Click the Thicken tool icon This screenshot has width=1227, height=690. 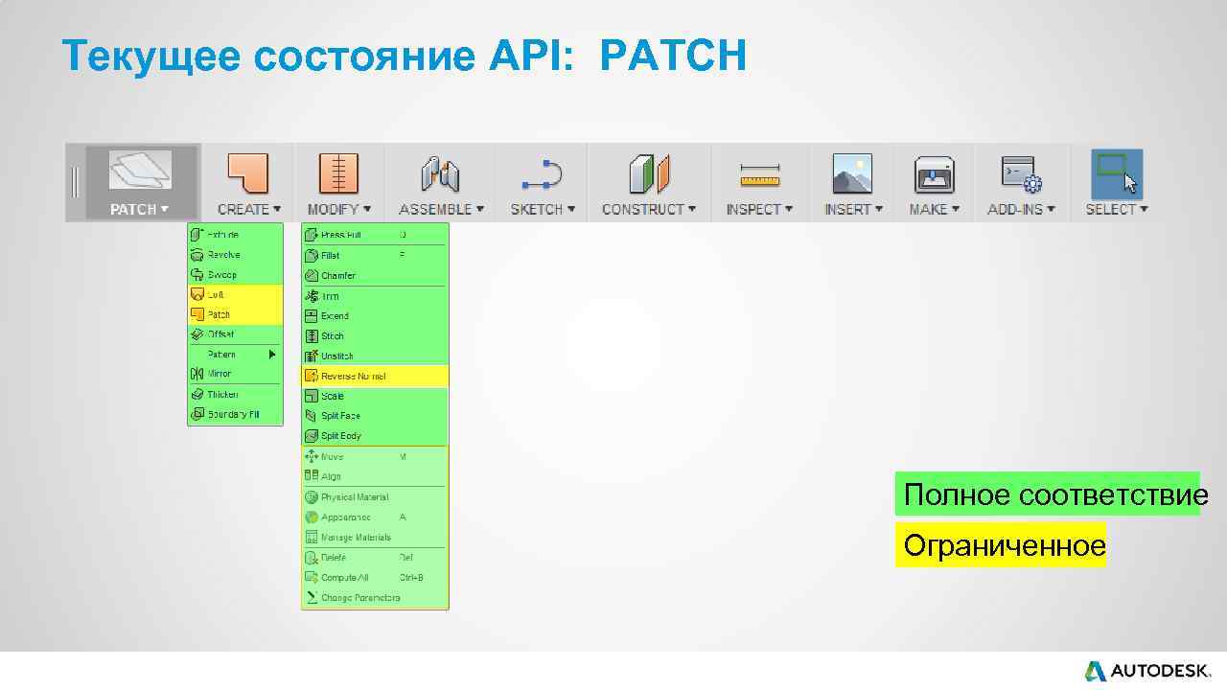[199, 394]
